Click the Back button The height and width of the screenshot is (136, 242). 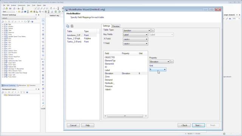click(x=184, y=125)
